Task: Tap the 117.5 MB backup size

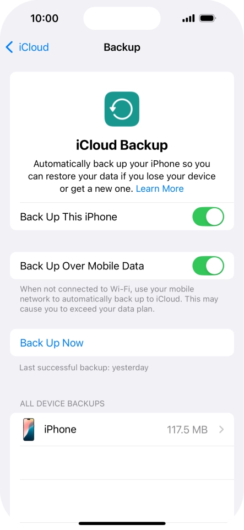Action: click(187, 430)
